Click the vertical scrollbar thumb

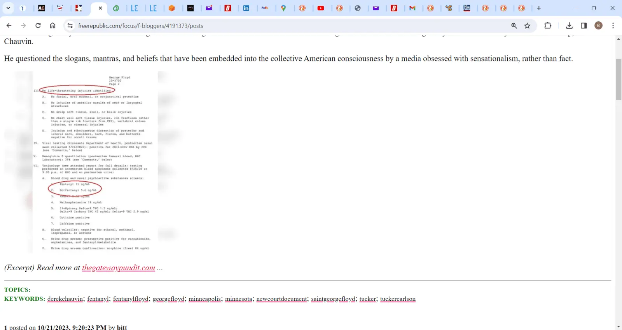point(619,79)
